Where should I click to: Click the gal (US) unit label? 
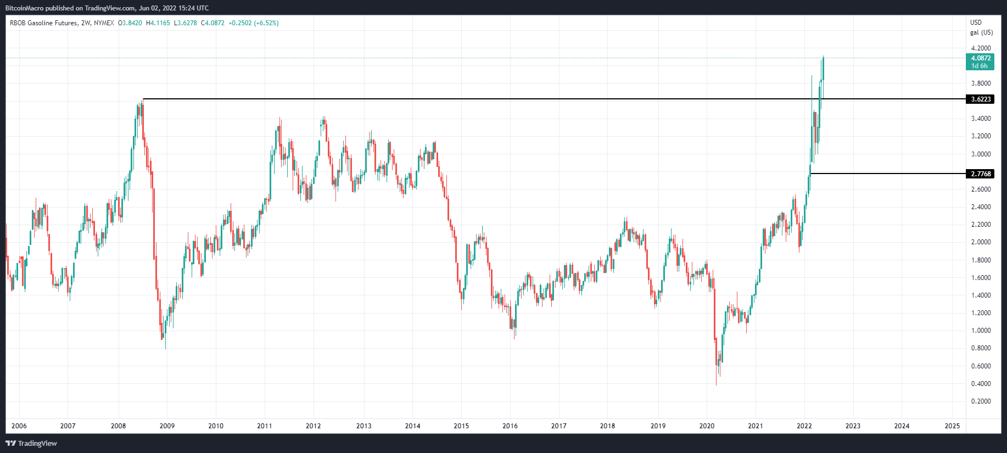tap(981, 32)
